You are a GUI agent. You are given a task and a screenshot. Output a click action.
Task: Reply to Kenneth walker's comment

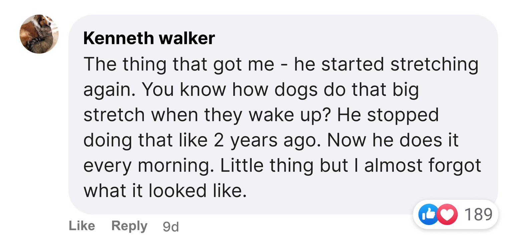coord(129,226)
